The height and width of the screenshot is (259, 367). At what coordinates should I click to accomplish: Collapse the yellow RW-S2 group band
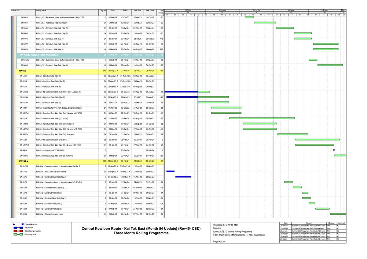[22, 70]
